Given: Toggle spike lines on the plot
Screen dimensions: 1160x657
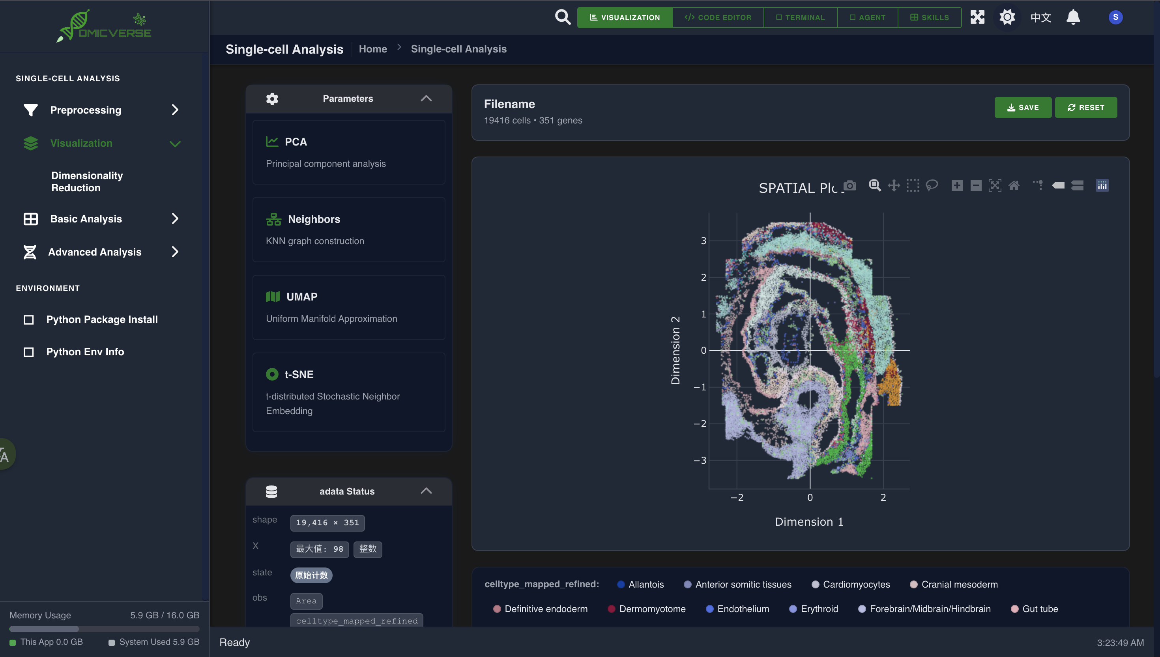Looking at the screenshot, I should click(x=1038, y=185).
